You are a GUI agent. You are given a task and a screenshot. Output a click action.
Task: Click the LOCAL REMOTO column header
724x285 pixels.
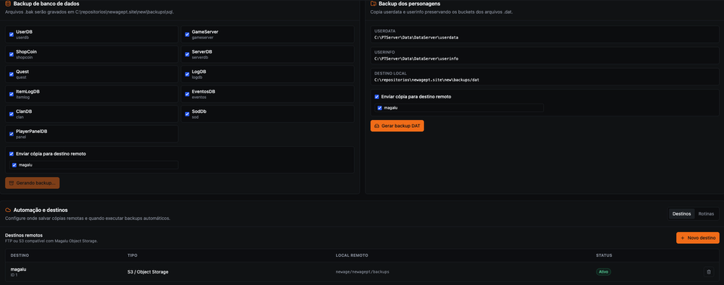click(352, 255)
